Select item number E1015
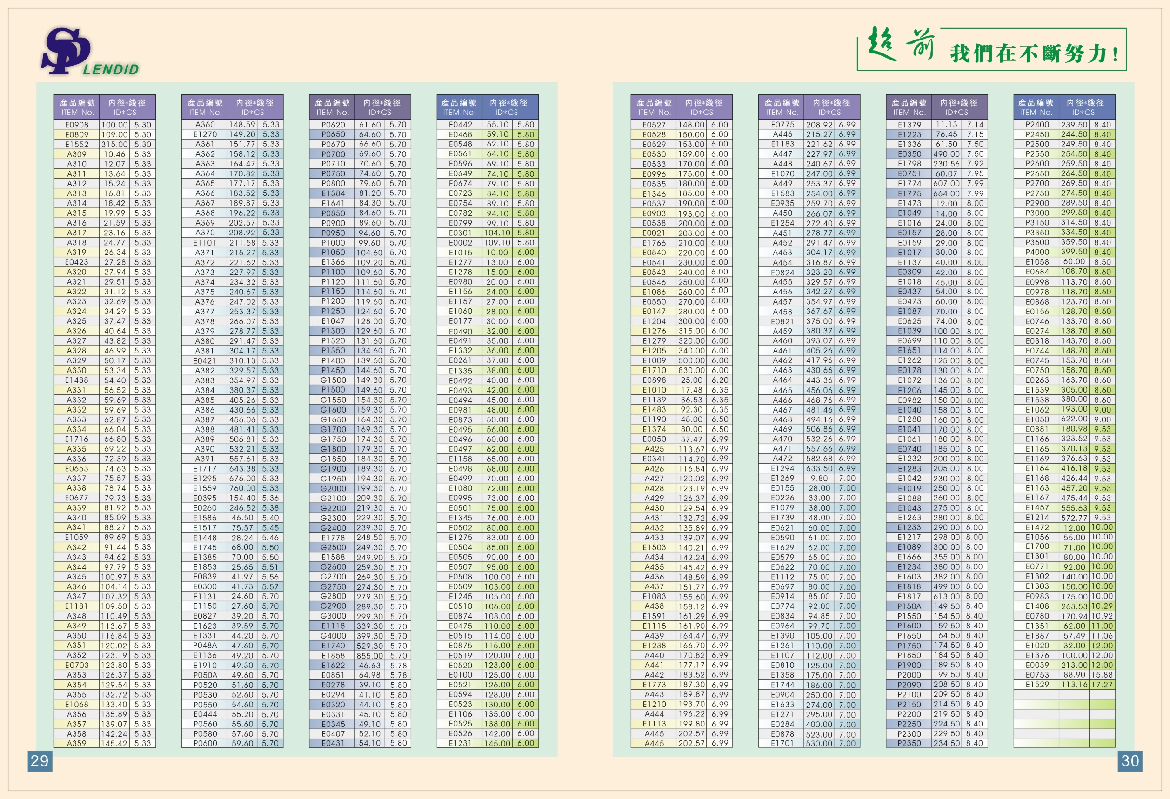The height and width of the screenshot is (799, 1170). click(460, 253)
